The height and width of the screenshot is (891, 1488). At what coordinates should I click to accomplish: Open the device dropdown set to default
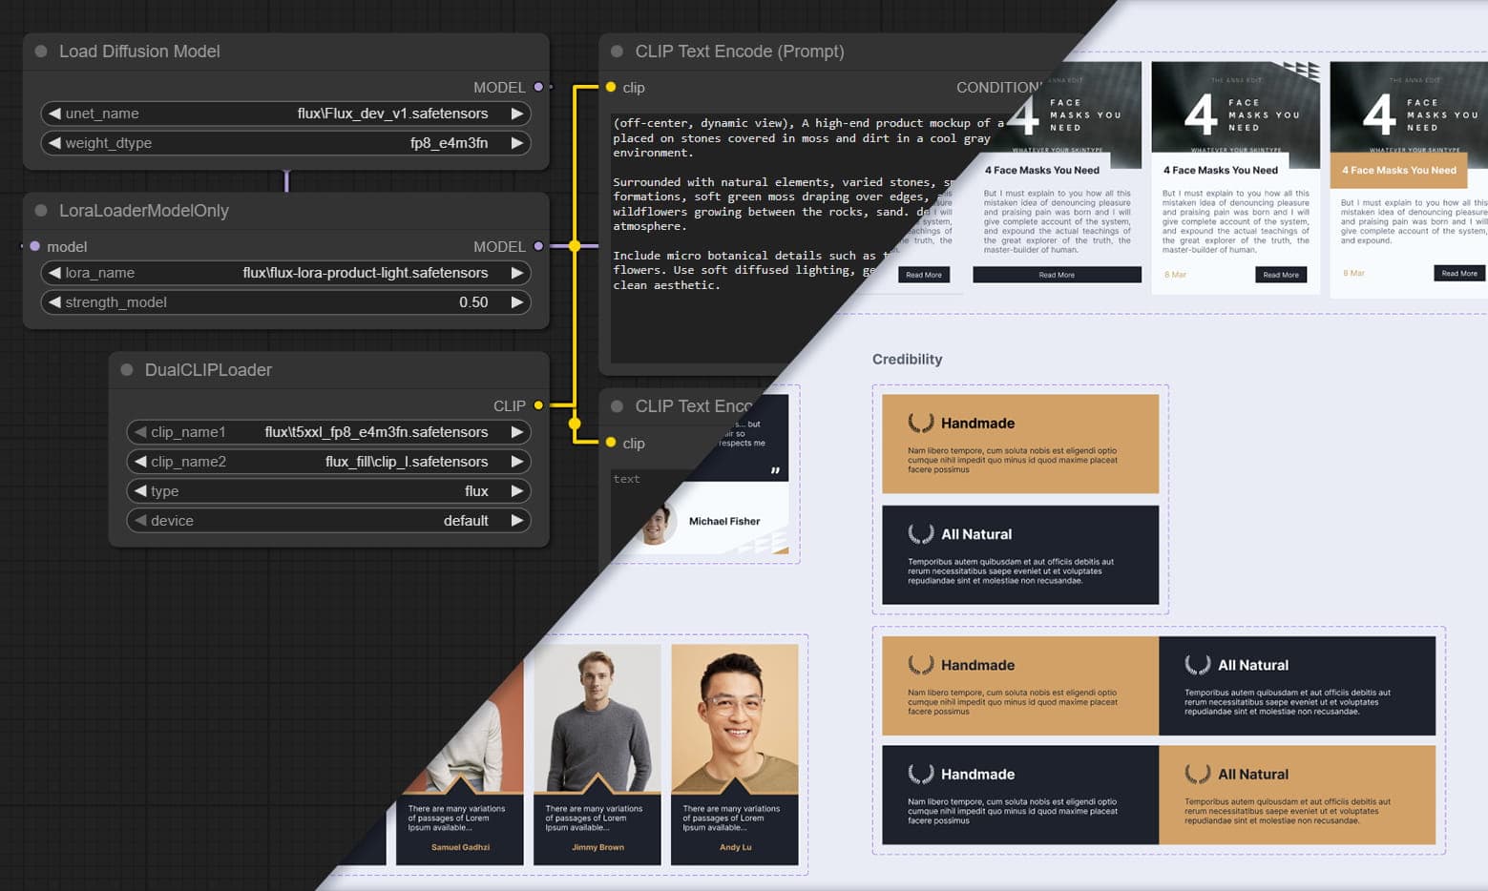(x=328, y=521)
